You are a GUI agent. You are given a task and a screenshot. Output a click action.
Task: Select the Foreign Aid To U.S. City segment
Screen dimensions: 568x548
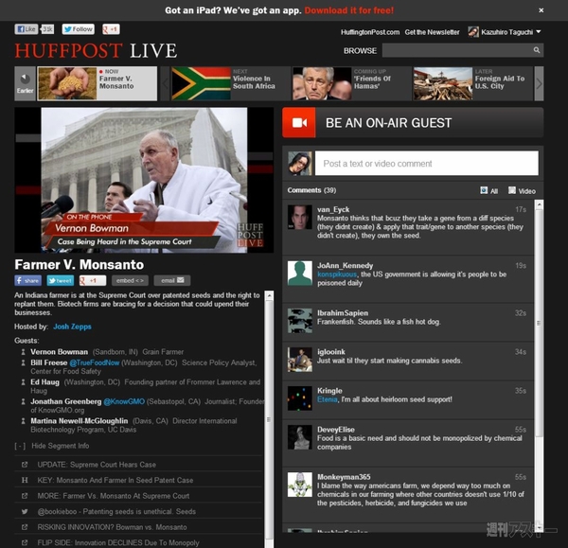click(472, 83)
